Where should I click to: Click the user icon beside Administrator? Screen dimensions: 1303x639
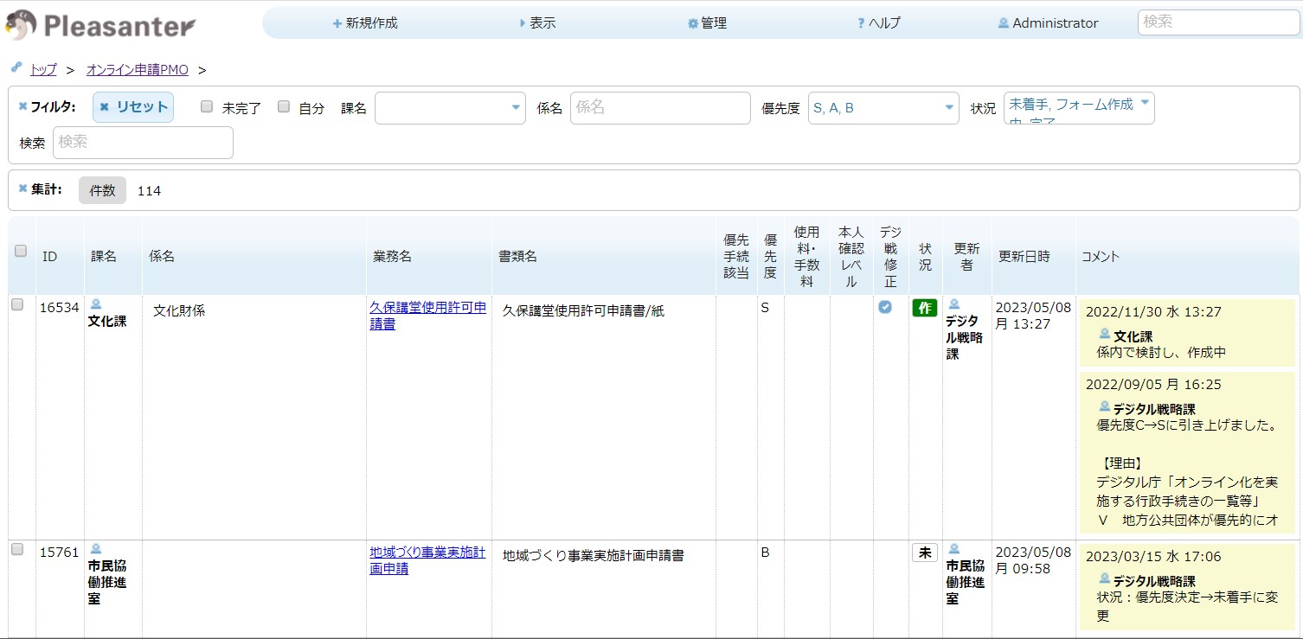[x=1004, y=23]
